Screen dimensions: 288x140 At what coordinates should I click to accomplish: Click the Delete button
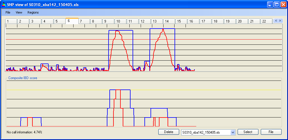click(x=169, y=132)
